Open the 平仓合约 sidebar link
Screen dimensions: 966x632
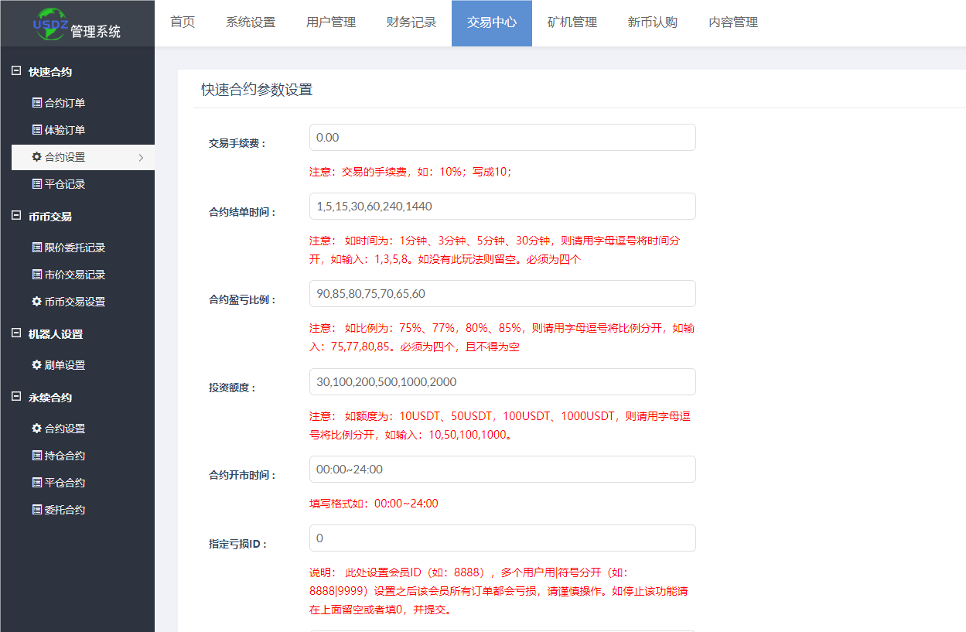coord(62,482)
